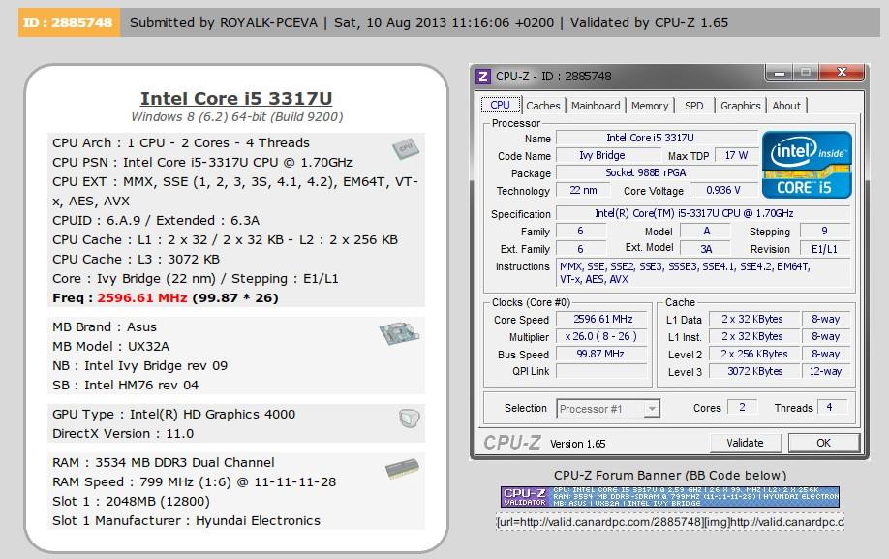
Task: Click the motherboard icon beside MB Brand
Action: 399,333
